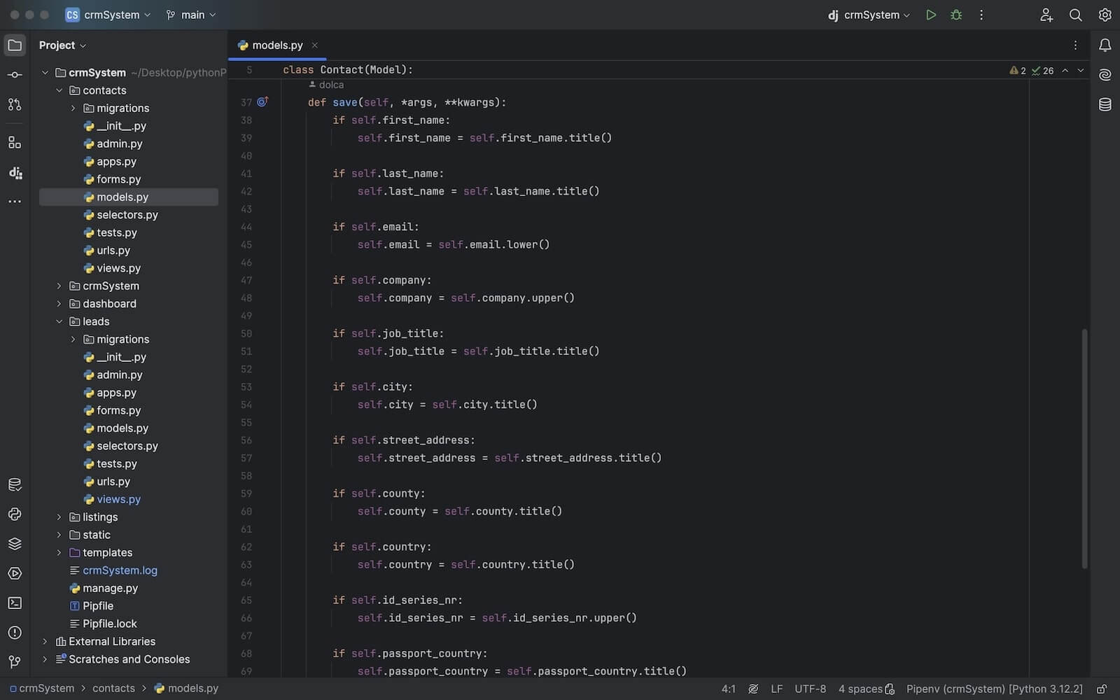Toggle the Project tool window folder icon
The height and width of the screenshot is (700, 1120).
coord(15,45)
